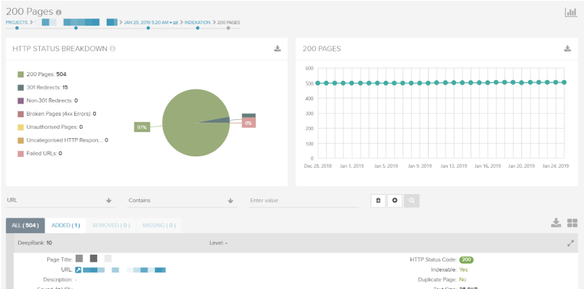
Task: Download the results list below the filters
Action: 556,223
